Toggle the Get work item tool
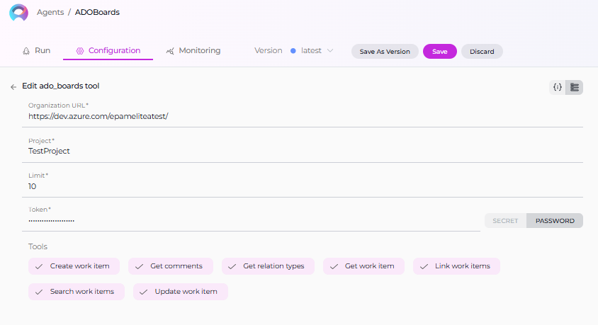 tap(363, 266)
